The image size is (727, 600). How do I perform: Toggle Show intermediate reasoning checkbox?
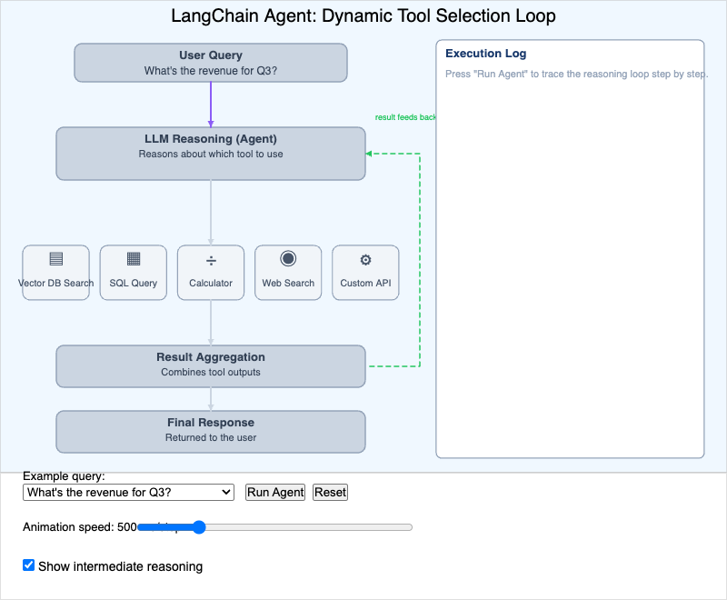coord(29,565)
